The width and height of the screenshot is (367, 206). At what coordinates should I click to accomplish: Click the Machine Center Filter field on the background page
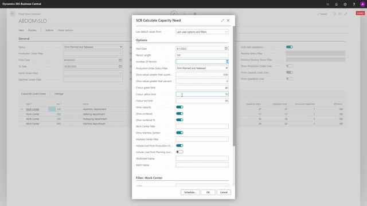(93, 80)
